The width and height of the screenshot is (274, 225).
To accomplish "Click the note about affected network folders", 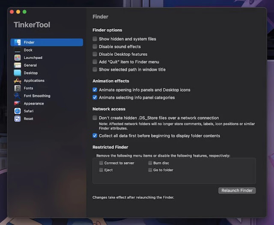I will 177,126.
